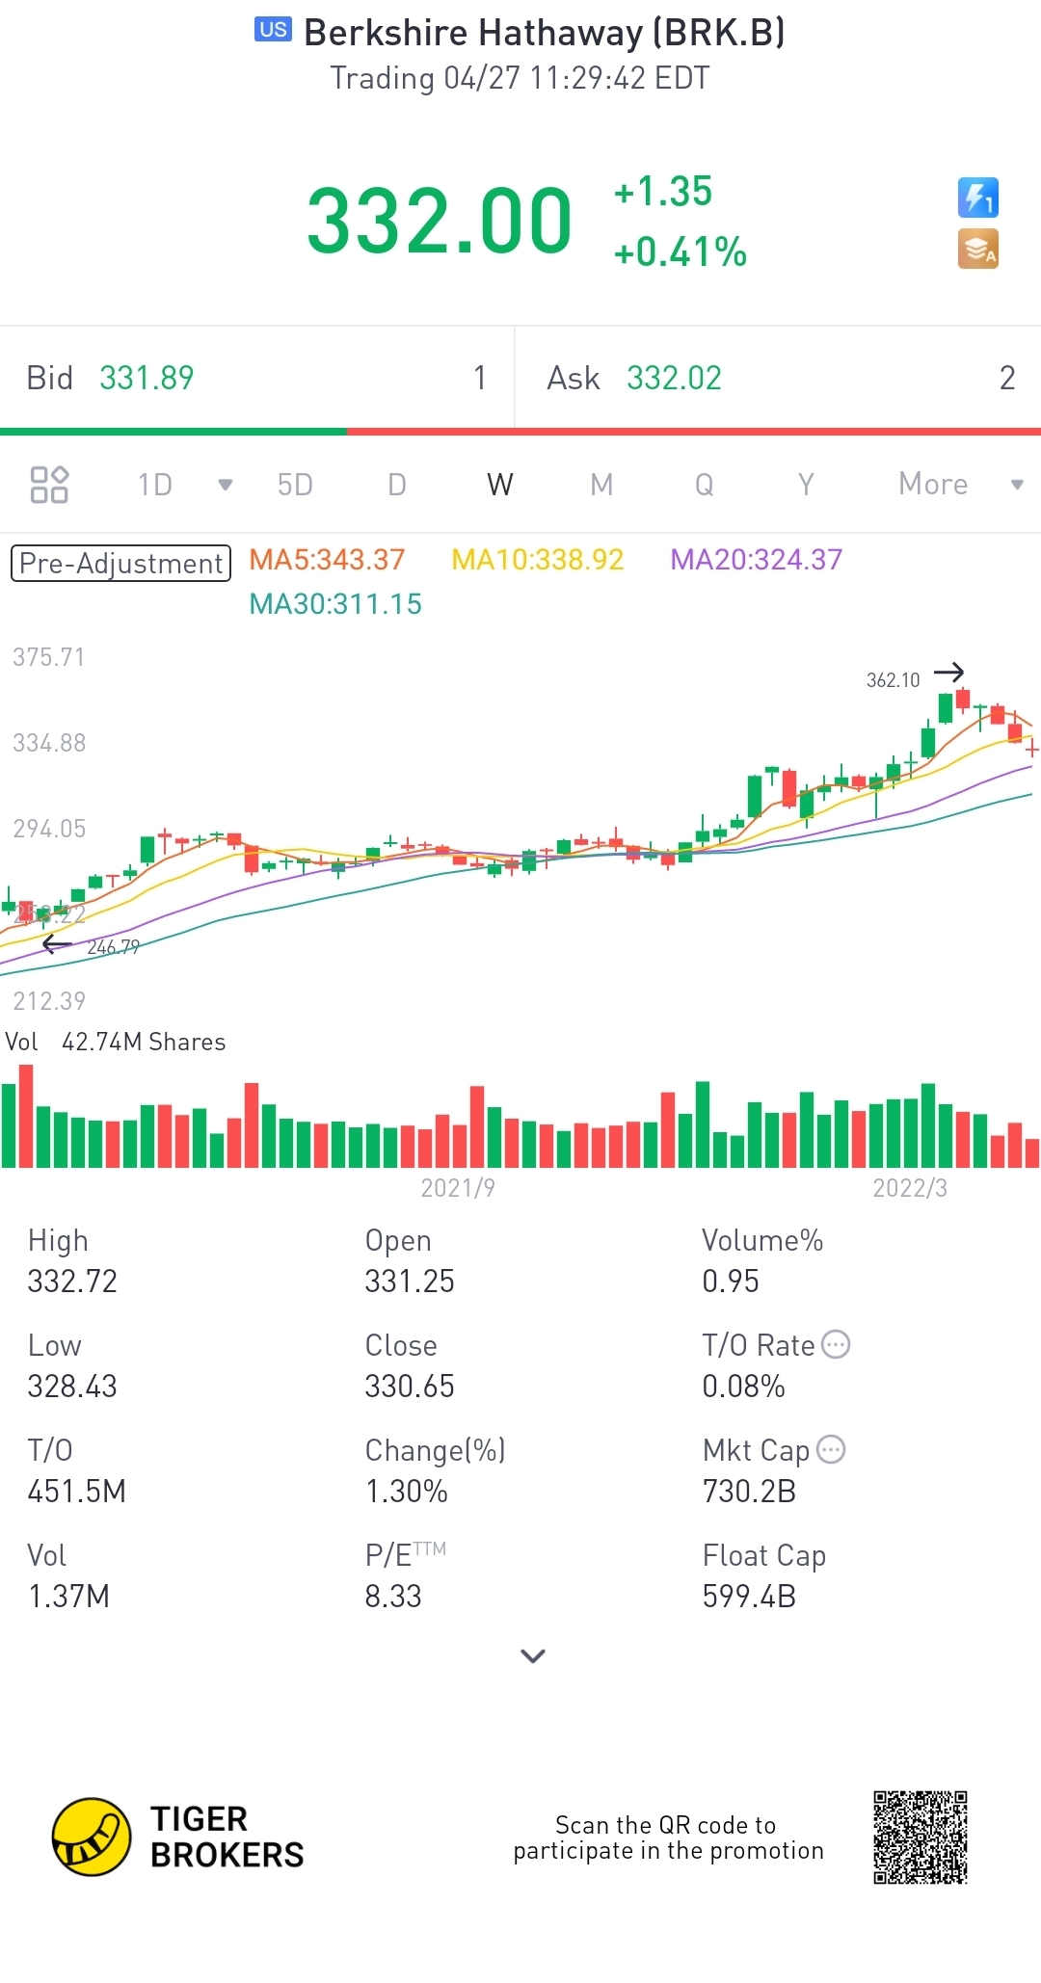Tap the 212.39 price axis label
This screenshot has width=1041, height=1983.
pyautogui.click(x=49, y=1001)
